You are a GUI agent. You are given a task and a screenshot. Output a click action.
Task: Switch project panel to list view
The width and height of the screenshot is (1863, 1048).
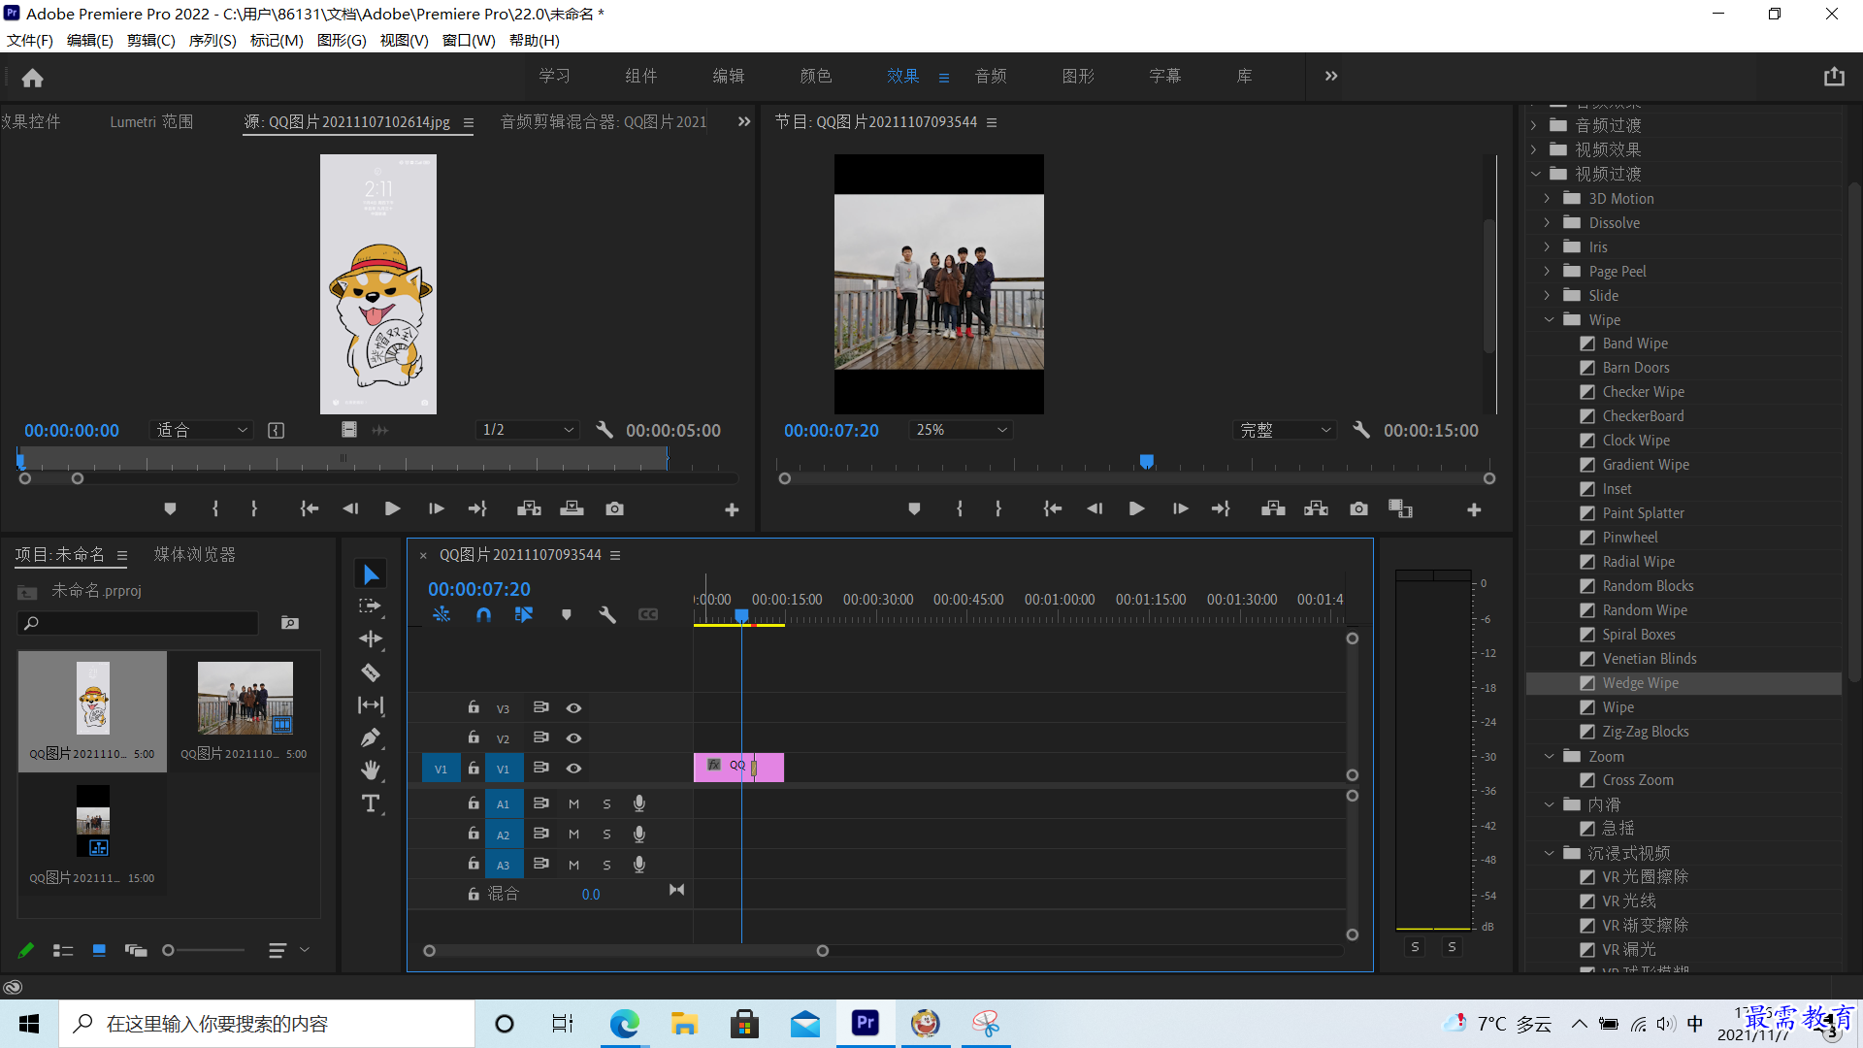pyautogui.click(x=63, y=951)
